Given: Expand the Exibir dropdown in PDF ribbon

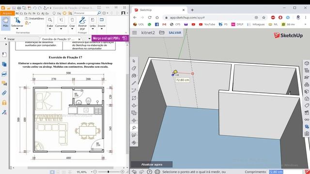Looking at the screenshot, I should [x=50, y=29].
